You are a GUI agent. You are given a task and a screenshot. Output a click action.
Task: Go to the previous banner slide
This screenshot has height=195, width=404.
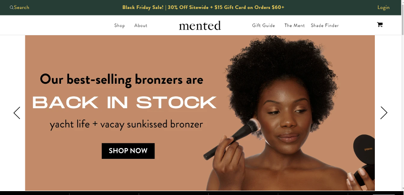17,113
